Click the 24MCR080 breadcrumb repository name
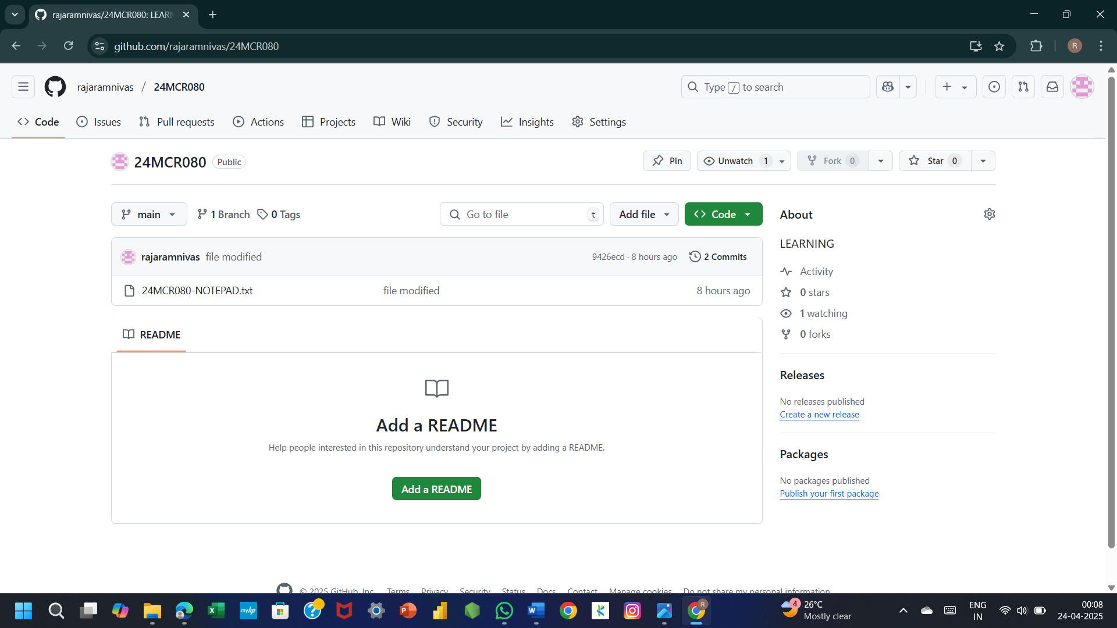The height and width of the screenshot is (628, 1117). click(x=179, y=87)
